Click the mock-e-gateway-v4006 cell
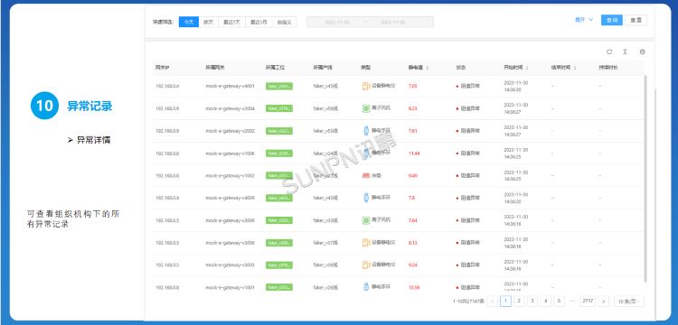 230,198
